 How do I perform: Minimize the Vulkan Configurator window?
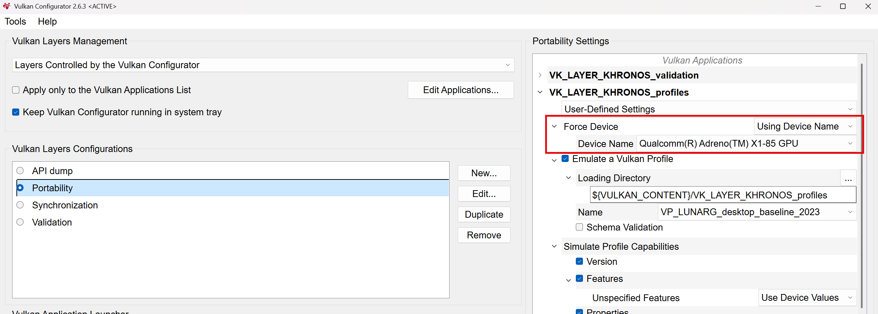tap(818, 6)
